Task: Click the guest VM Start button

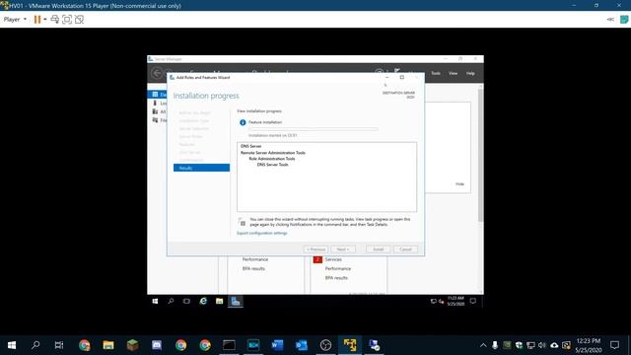Action: 155,301
